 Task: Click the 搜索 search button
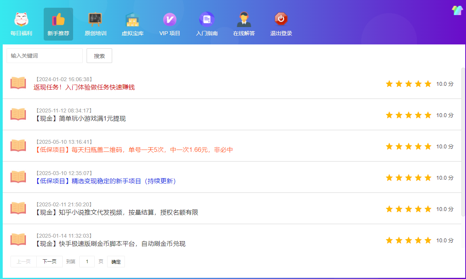[x=99, y=55]
